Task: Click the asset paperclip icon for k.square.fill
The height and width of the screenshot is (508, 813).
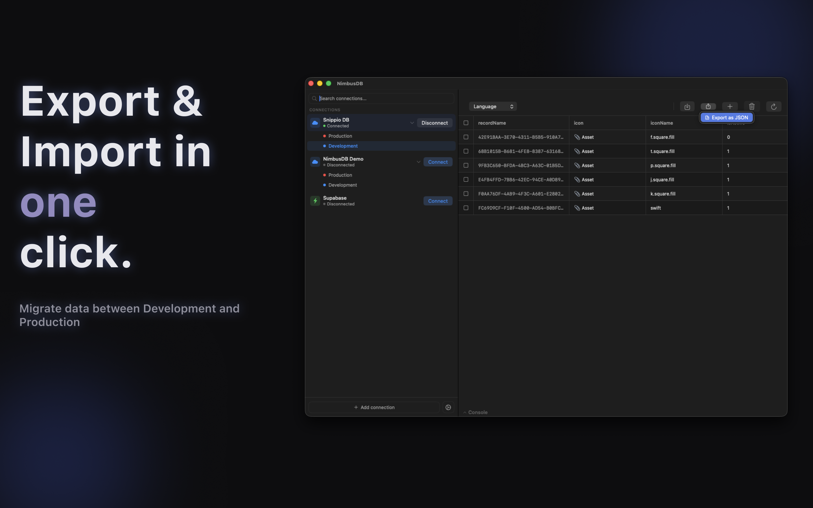Action: tap(577, 194)
